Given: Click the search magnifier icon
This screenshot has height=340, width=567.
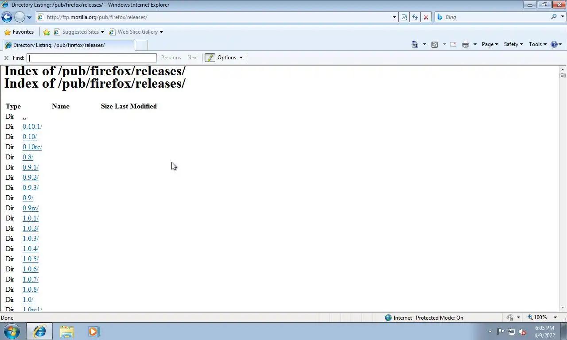Looking at the screenshot, I should pos(554,17).
